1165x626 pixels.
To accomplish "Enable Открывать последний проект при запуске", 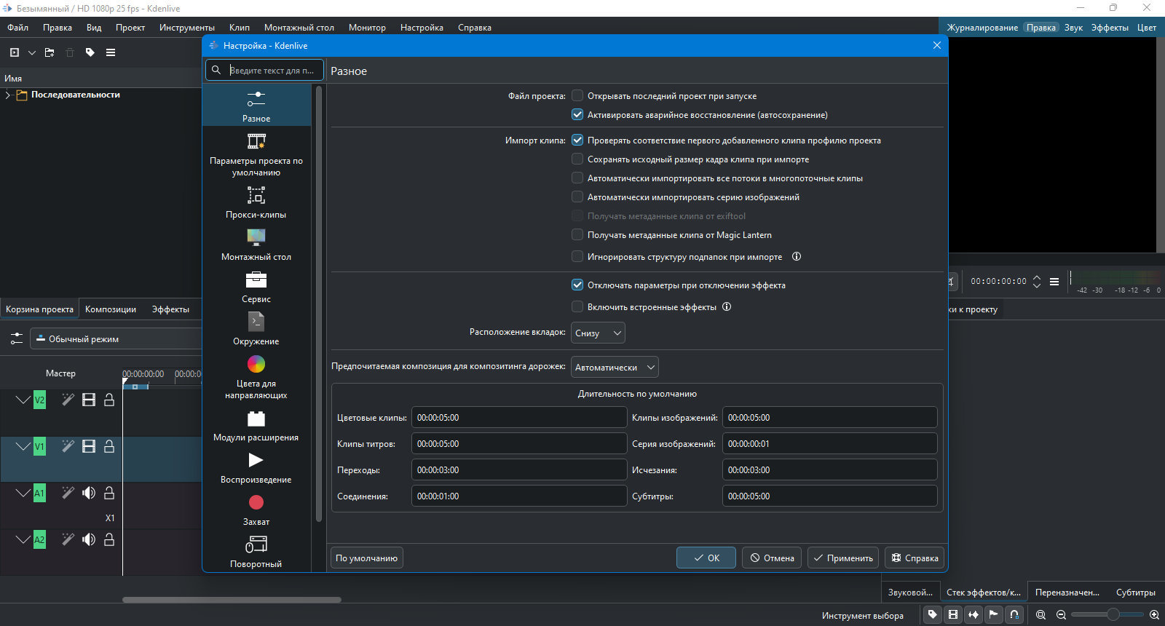I will (577, 95).
